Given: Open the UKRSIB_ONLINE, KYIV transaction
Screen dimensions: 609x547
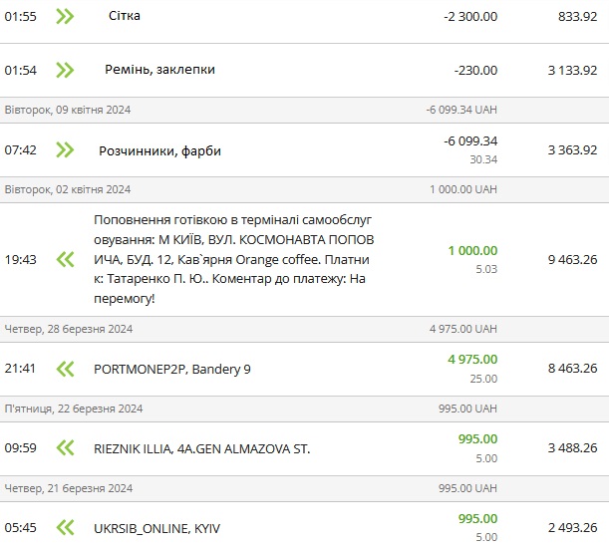Looking at the screenshot, I should click(x=159, y=528).
